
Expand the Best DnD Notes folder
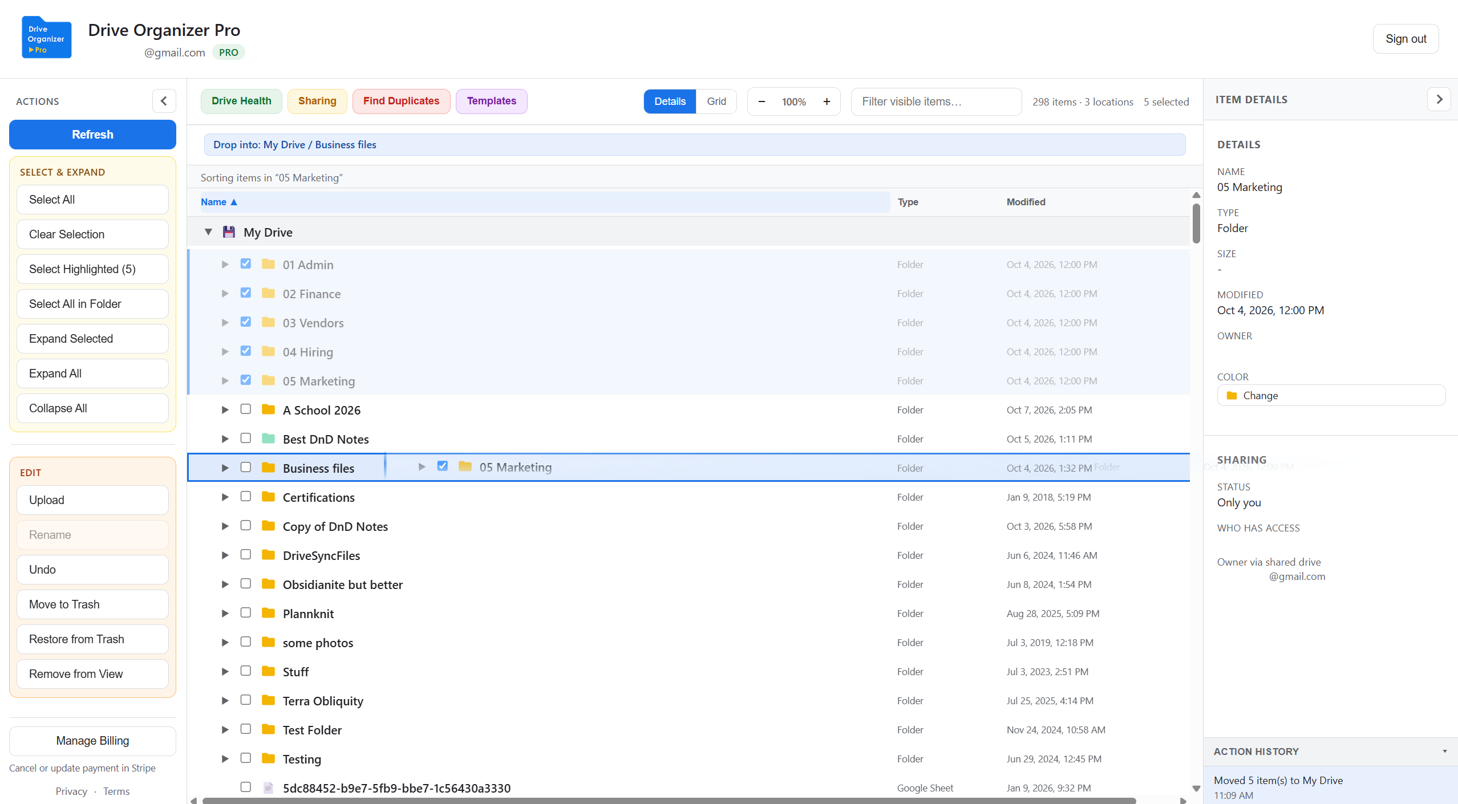[225, 439]
